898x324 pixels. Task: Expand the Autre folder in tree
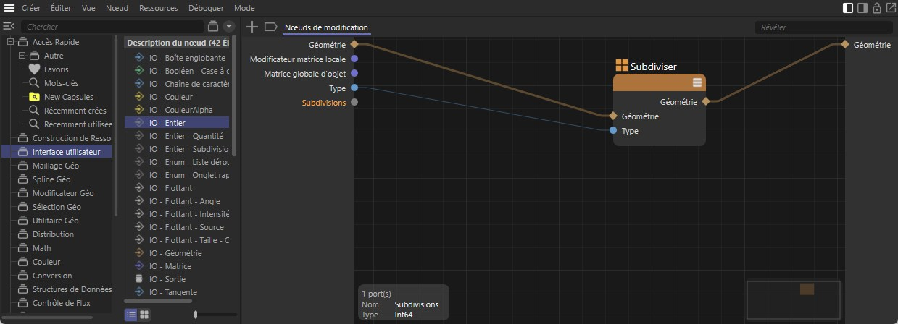(x=22, y=56)
